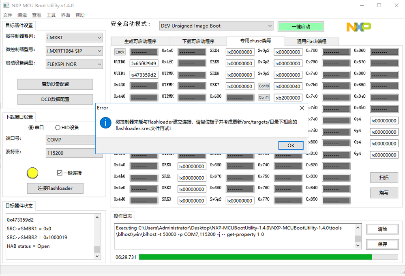Image resolution: width=405 pixels, height=276 pixels.
Task: Open the 帮助 menu
Action: point(80,15)
